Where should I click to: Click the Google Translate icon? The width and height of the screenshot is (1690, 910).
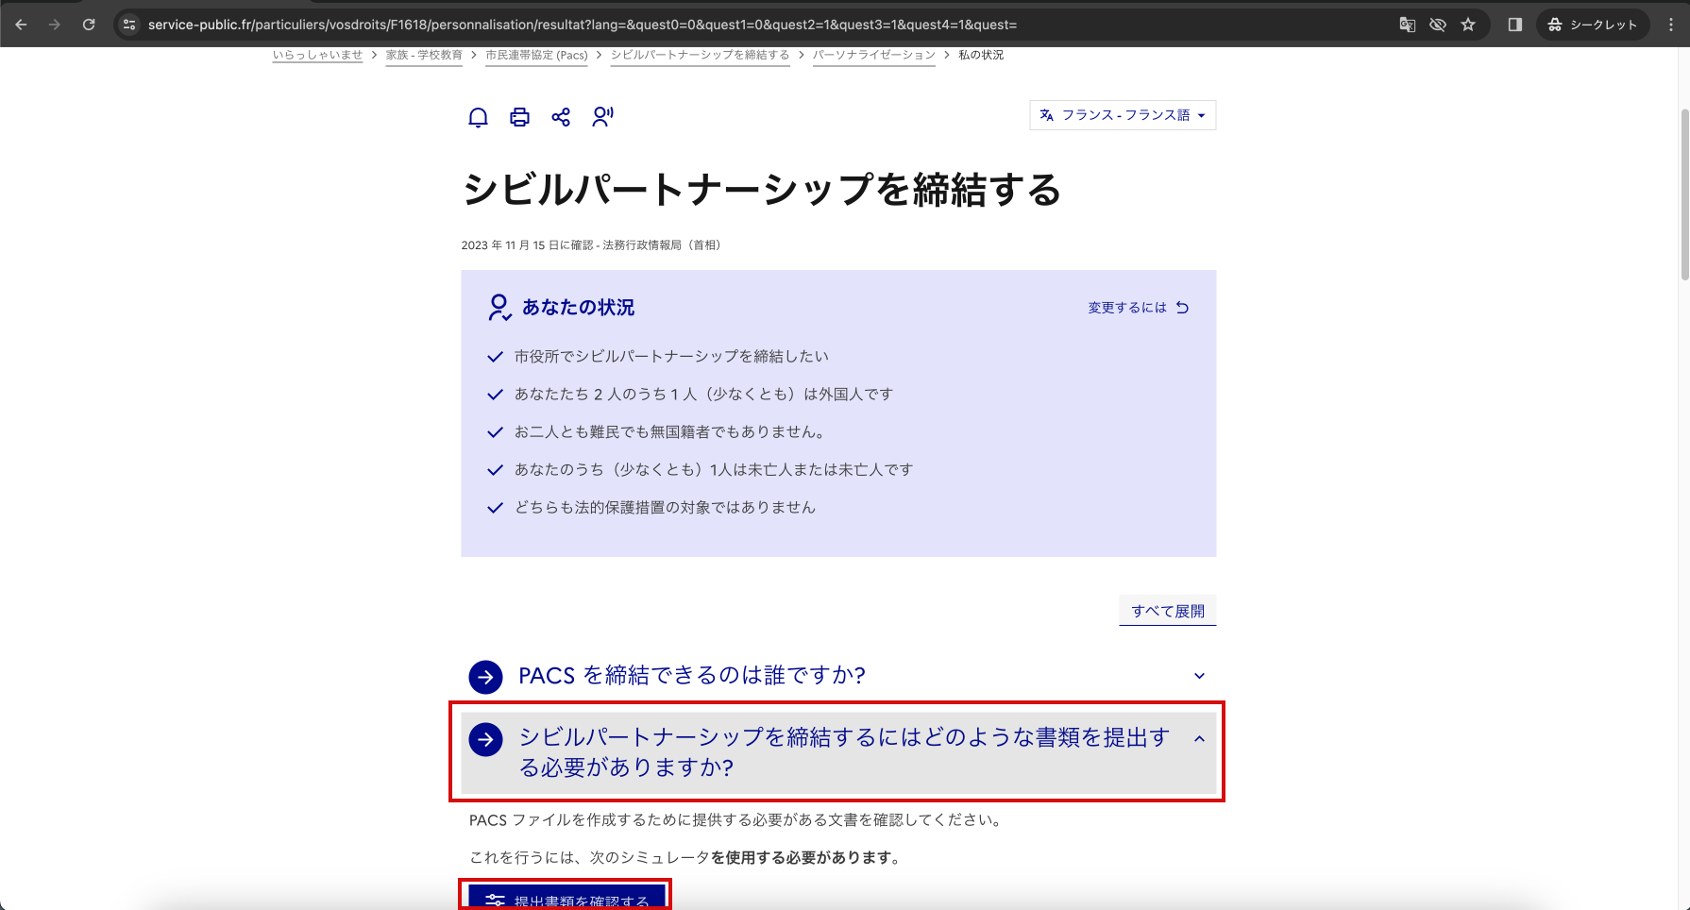point(1407,25)
